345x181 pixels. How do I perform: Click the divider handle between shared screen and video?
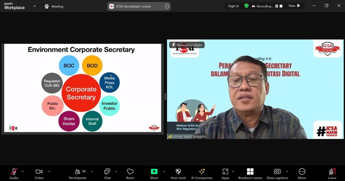tap(165, 96)
